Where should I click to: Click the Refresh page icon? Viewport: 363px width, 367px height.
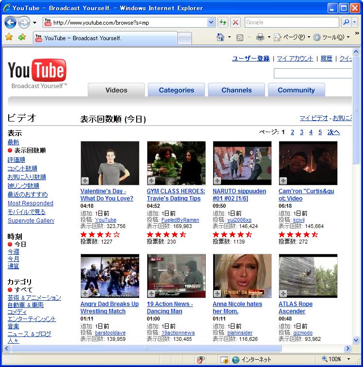[x=222, y=22]
